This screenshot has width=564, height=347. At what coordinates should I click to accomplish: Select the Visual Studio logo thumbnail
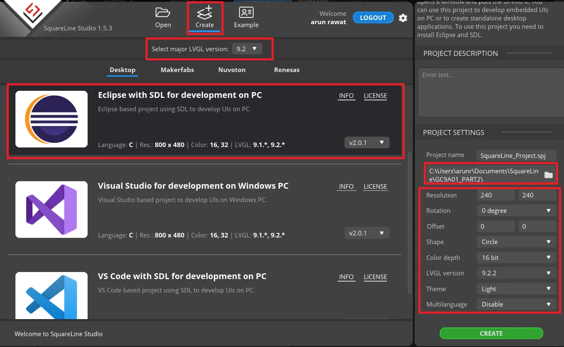(52, 210)
